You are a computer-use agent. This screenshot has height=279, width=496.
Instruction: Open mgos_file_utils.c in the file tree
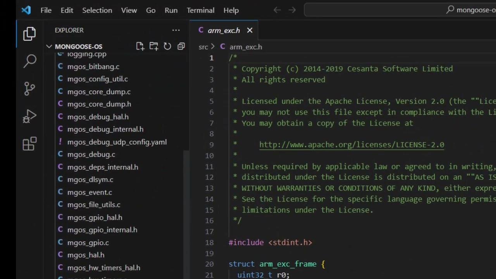click(94, 205)
